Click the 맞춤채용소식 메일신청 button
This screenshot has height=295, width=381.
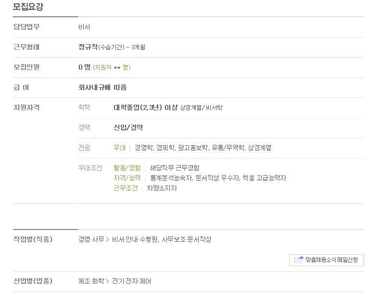tap(327, 260)
